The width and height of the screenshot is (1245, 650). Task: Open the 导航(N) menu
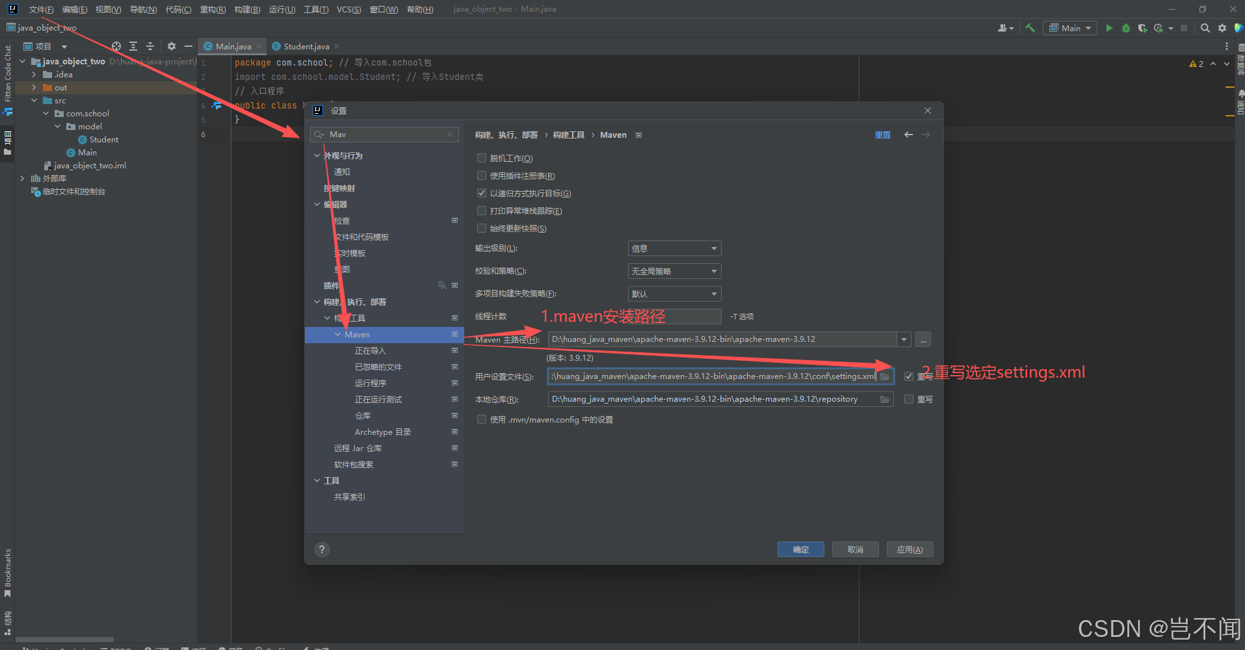point(143,9)
